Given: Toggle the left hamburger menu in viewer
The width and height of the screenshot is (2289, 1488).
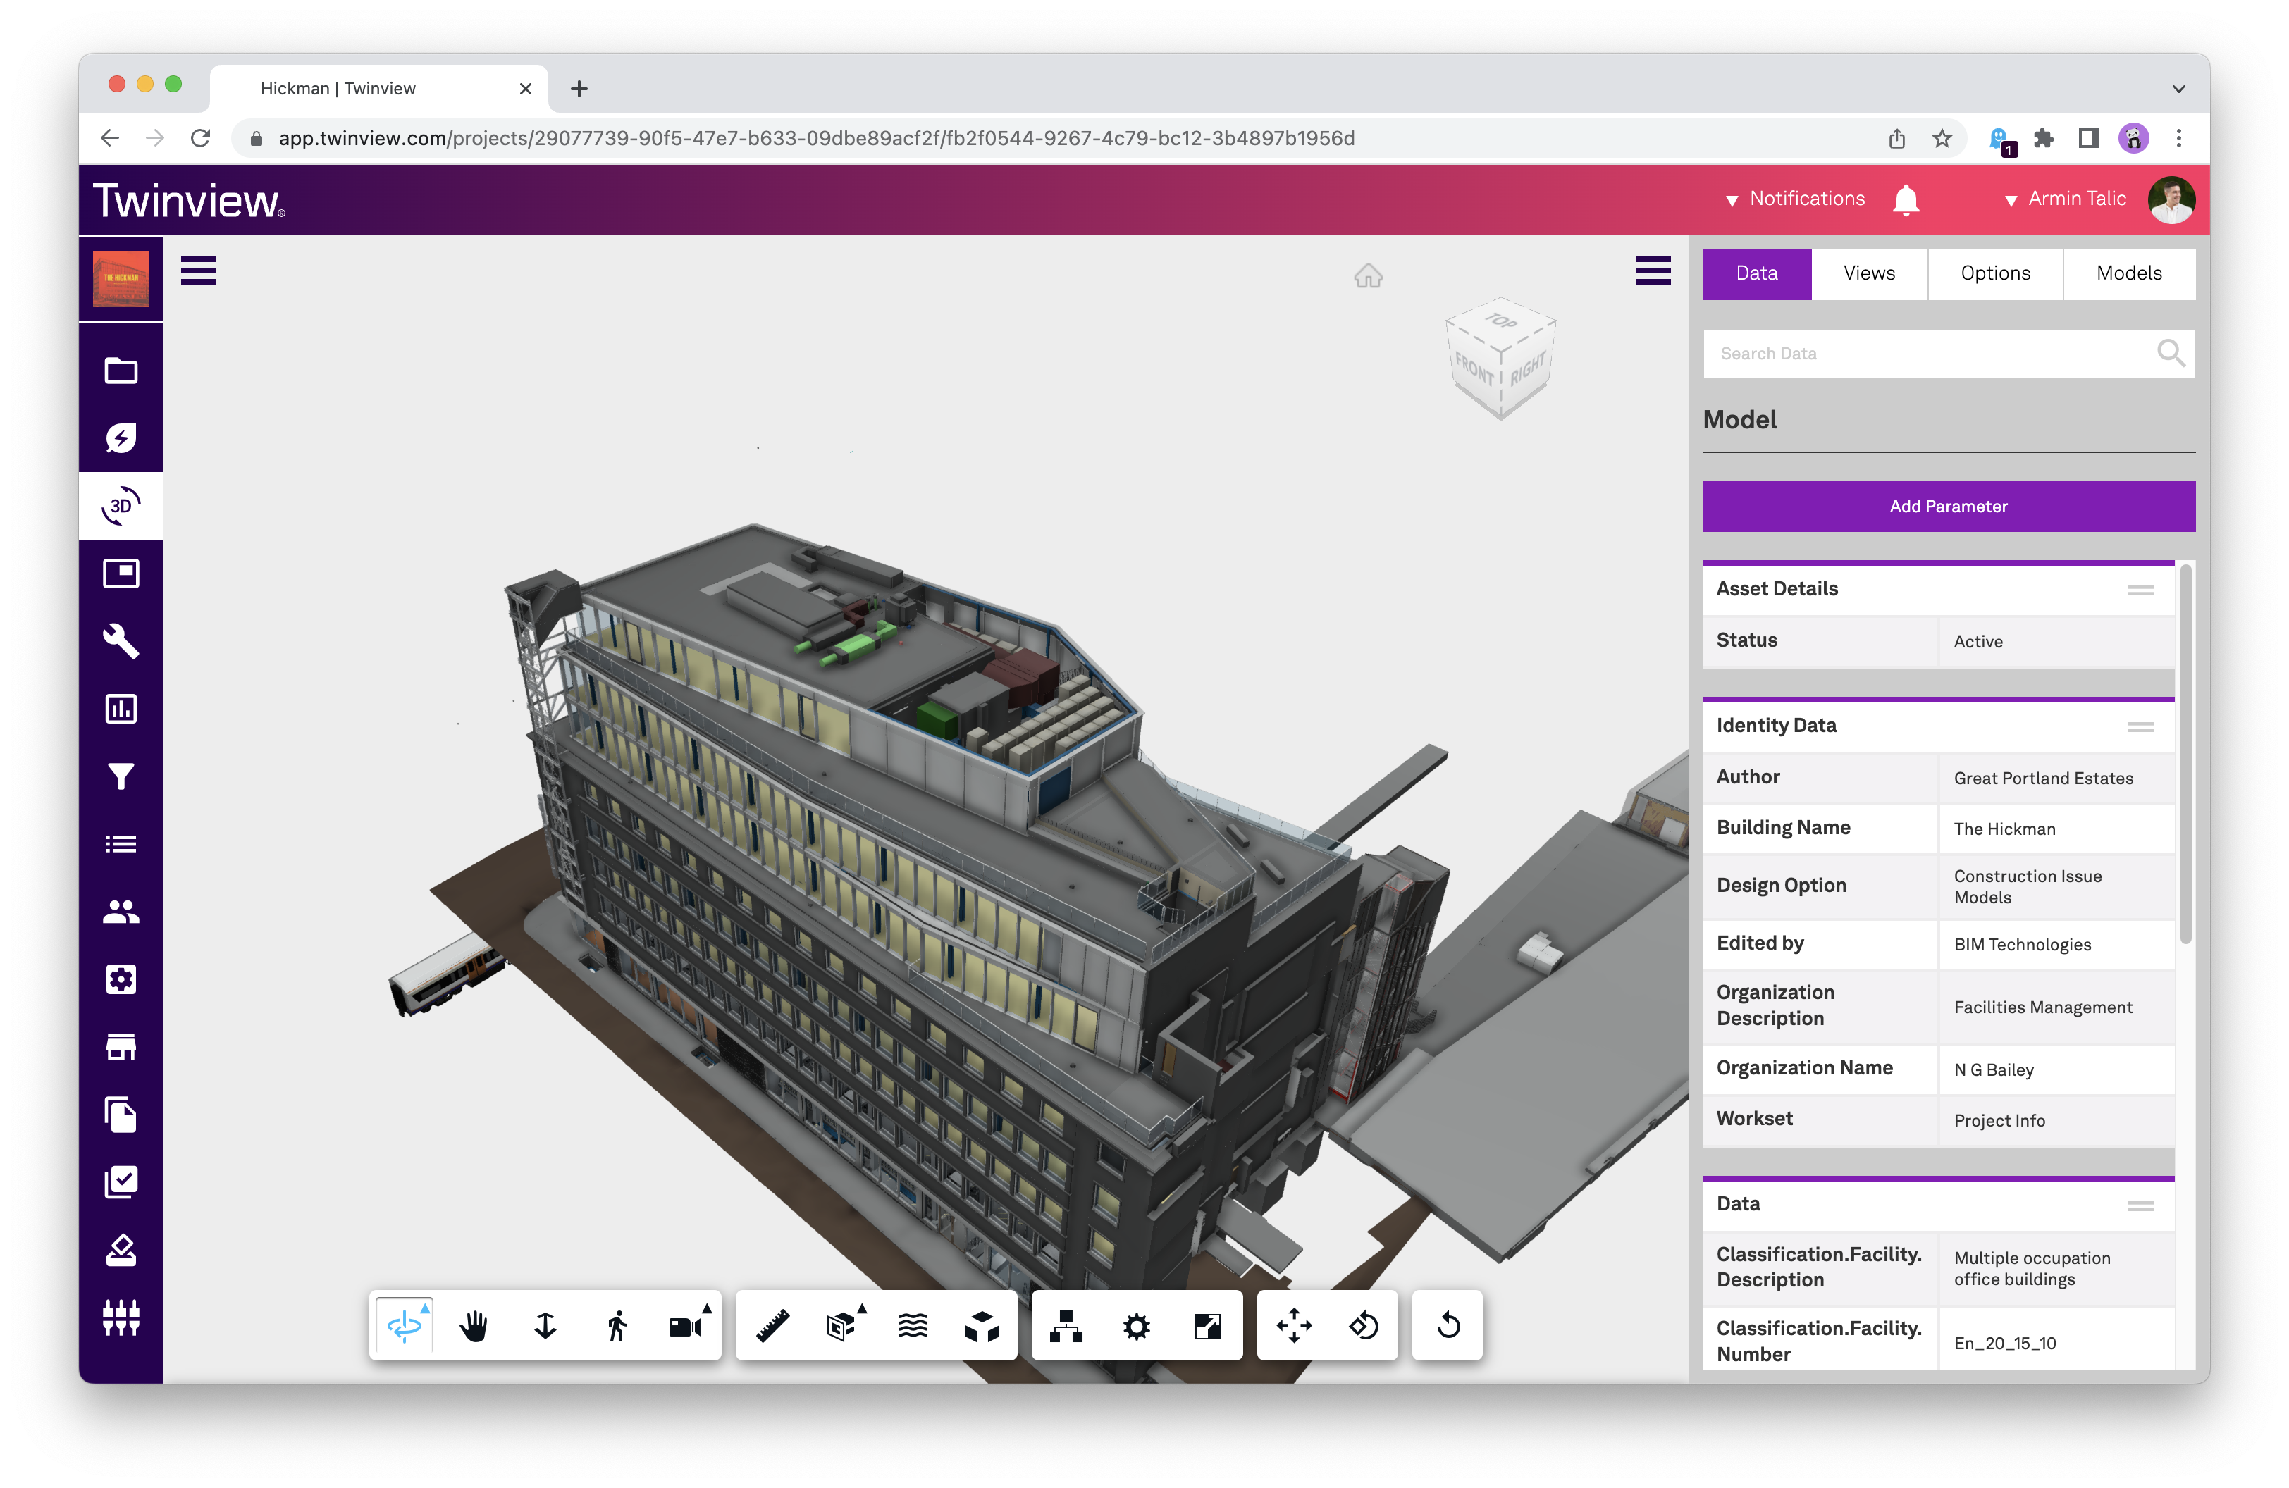Looking at the screenshot, I should (x=198, y=271).
